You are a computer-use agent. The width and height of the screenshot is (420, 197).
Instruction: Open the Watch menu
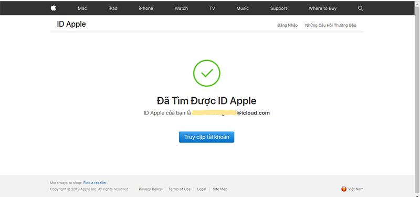(x=181, y=8)
